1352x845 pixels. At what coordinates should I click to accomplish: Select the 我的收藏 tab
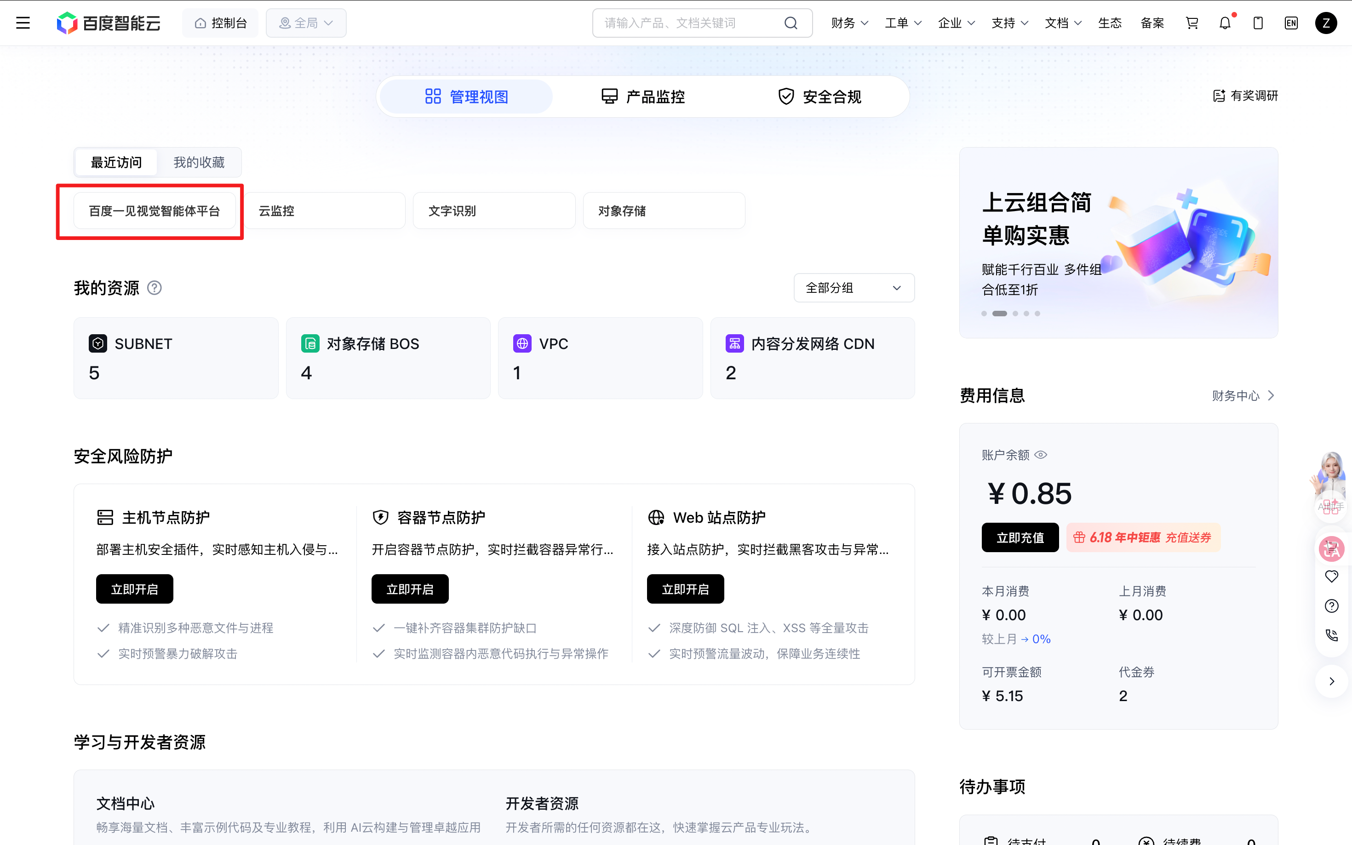tap(199, 163)
